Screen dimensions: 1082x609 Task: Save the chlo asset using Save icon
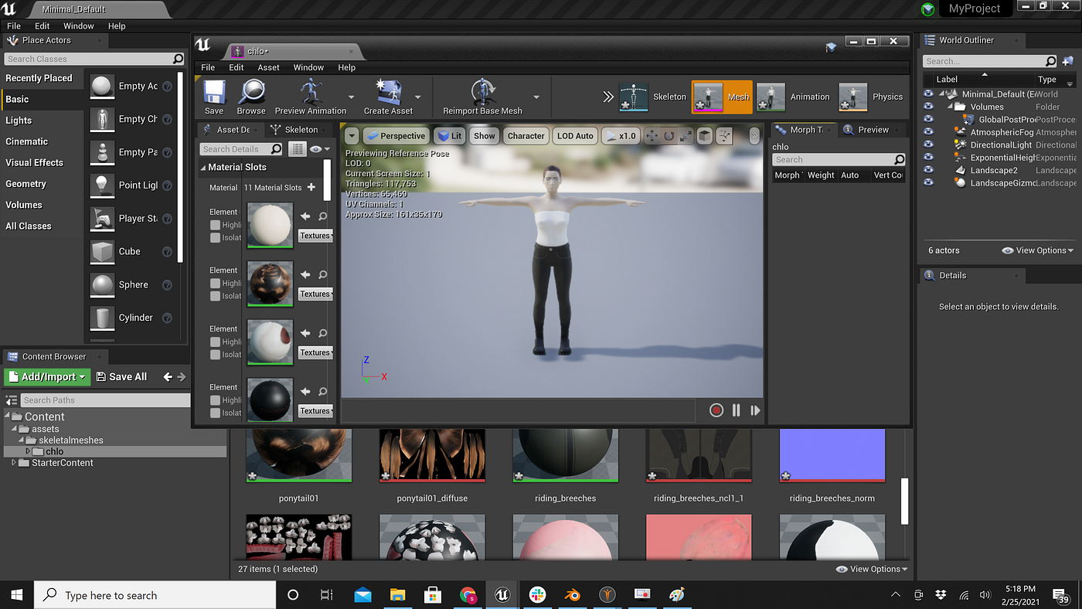pyautogui.click(x=213, y=97)
